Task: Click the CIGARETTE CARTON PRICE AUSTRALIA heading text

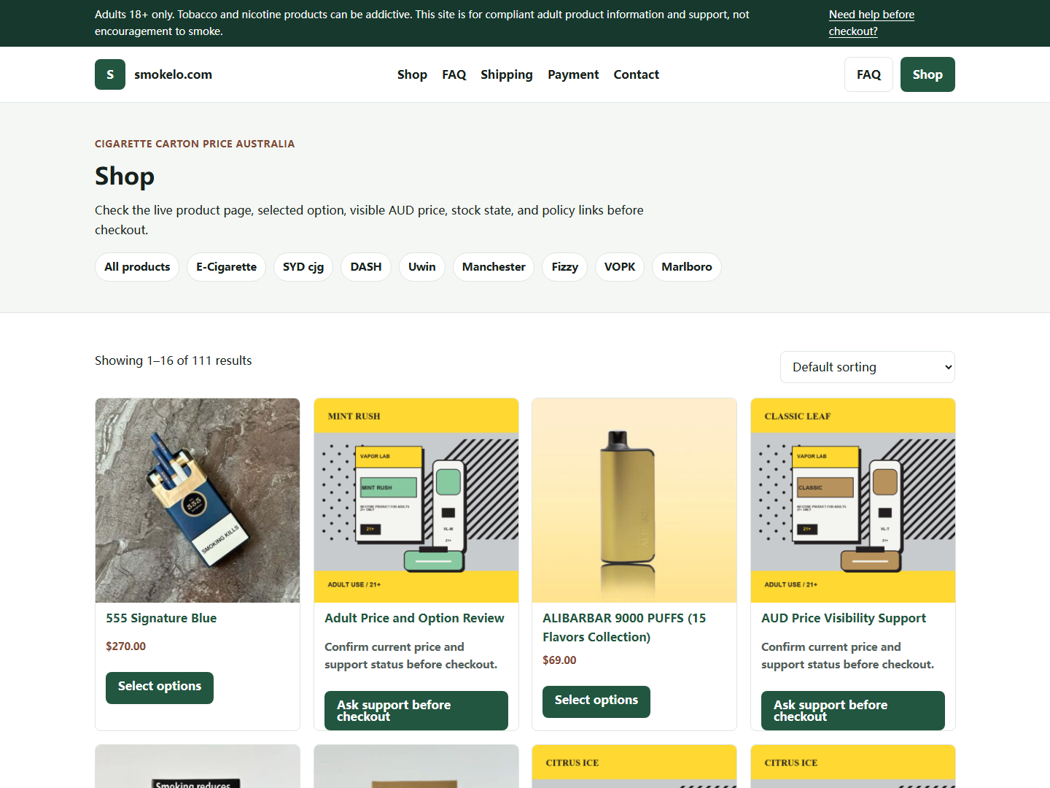Action: point(195,144)
